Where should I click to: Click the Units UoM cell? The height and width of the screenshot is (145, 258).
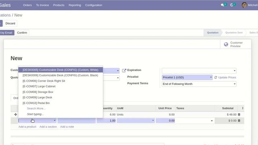point(120,114)
